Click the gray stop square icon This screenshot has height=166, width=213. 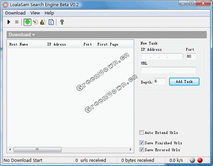click(x=17, y=22)
